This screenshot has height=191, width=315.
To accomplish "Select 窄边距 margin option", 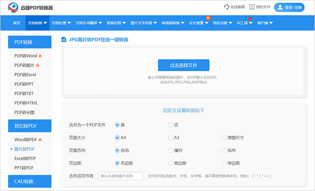I will (224, 163).
